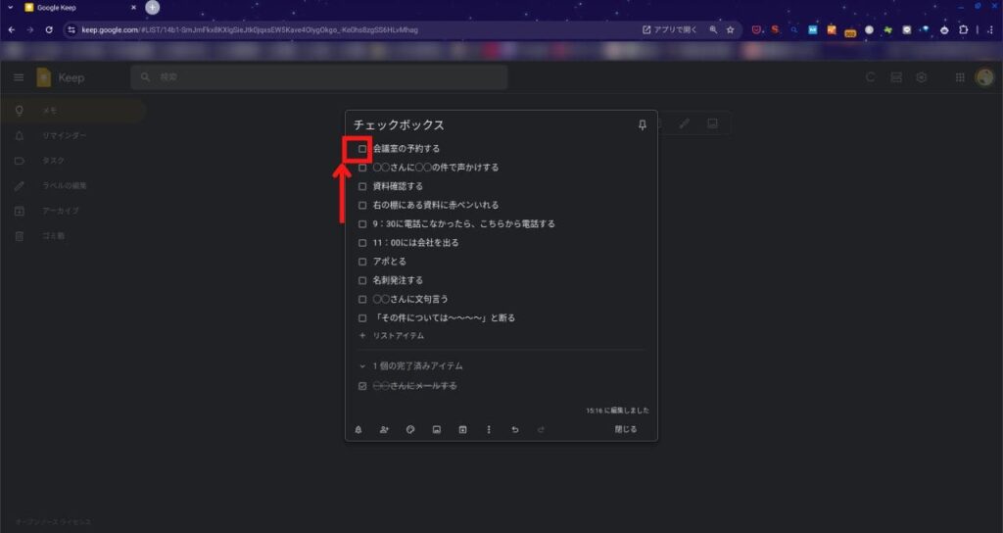Open リマインダー in the sidebar
Viewport: 1003px width, 533px height.
64,135
